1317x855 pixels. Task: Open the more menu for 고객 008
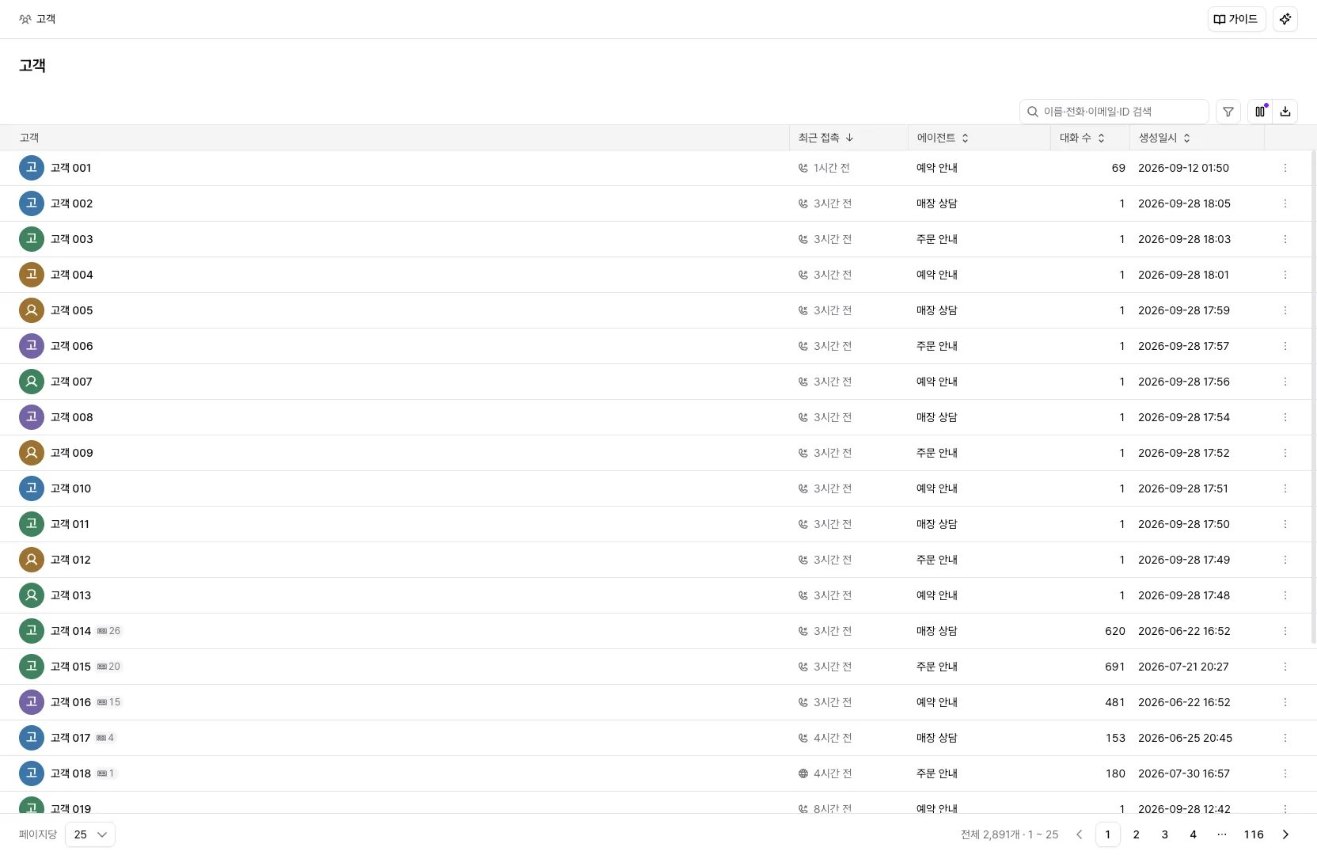pyautogui.click(x=1285, y=417)
